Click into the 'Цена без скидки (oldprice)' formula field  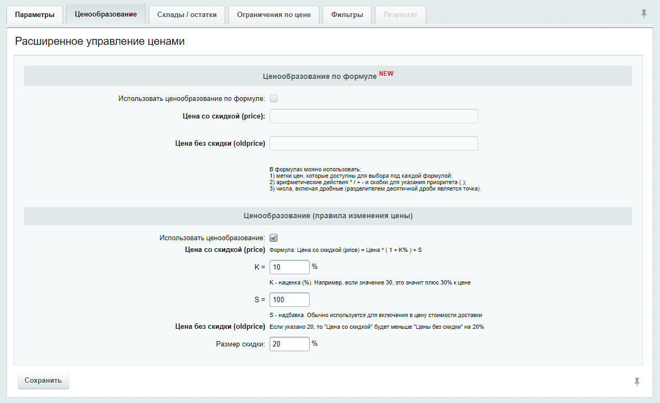pos(373,144)
